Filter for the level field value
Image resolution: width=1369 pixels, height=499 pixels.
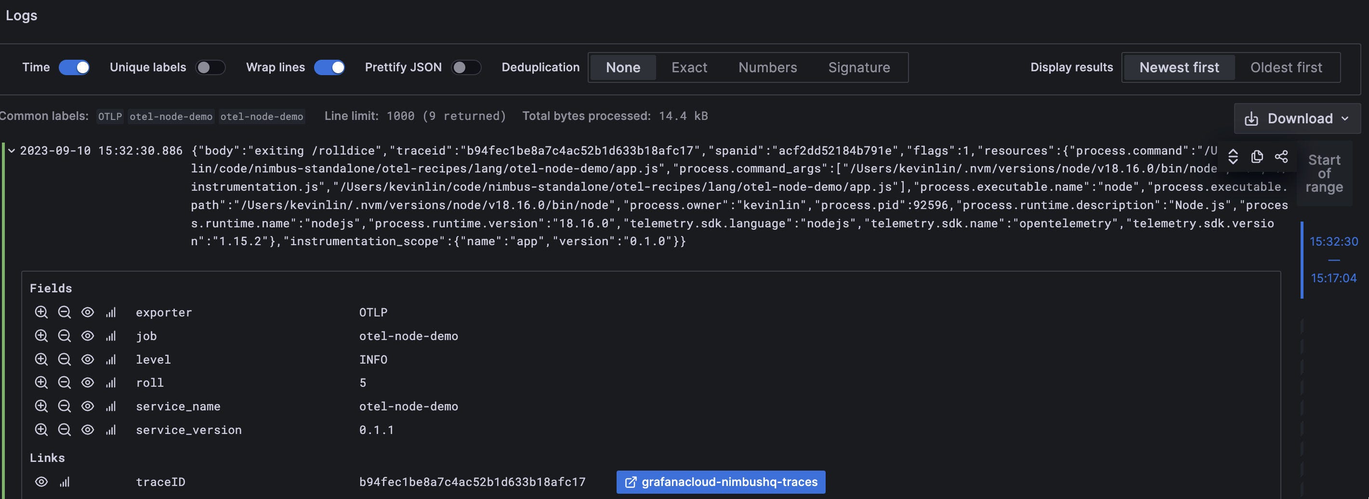pyautogui.click(x=41, y=359)
